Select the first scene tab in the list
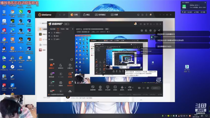210x118 pixels. point(52,29)
